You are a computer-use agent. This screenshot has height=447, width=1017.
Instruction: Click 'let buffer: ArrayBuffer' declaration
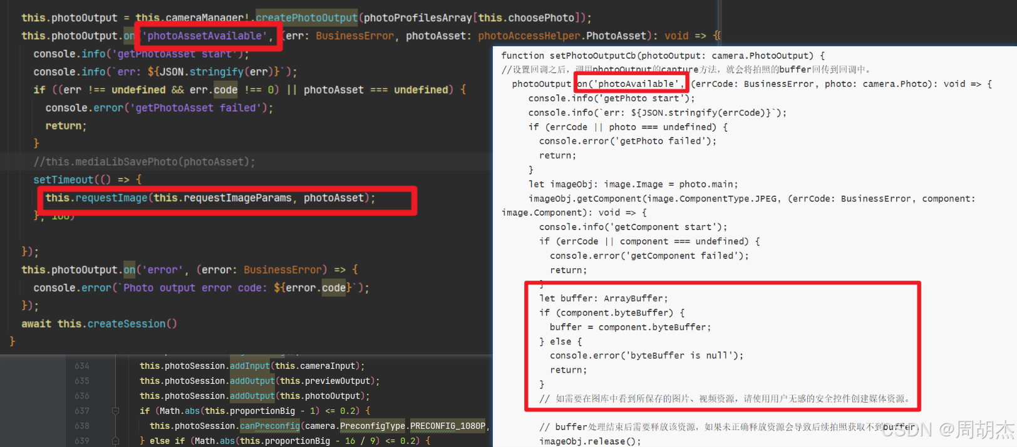[604, 299]
